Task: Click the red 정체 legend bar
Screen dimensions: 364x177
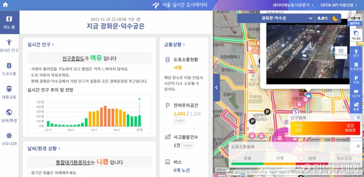Action: point(312,164)
